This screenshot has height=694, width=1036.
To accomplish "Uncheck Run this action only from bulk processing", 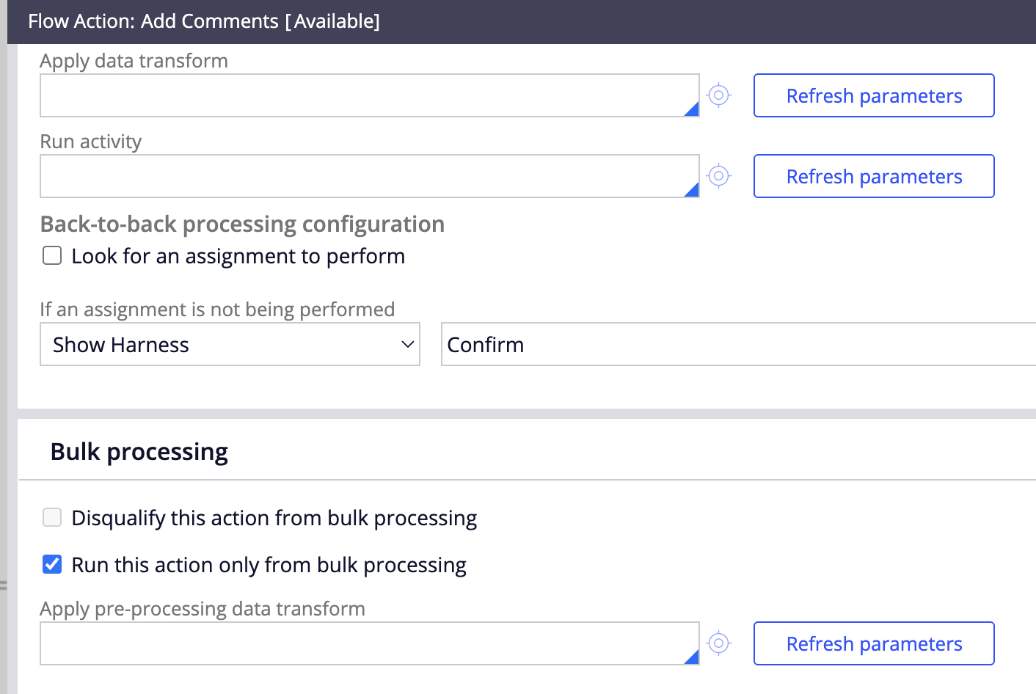I will (52, 565).
